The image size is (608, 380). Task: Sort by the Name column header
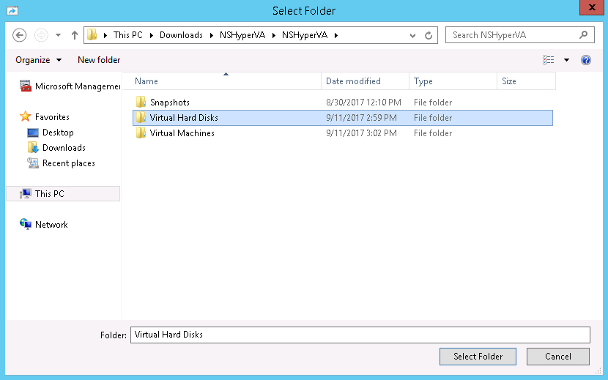(147, 81)
